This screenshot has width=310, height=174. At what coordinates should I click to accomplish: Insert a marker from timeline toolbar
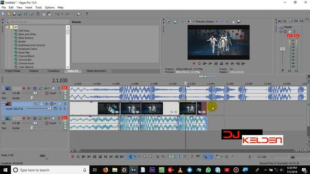pyautogui.click(x=192, y=157)
